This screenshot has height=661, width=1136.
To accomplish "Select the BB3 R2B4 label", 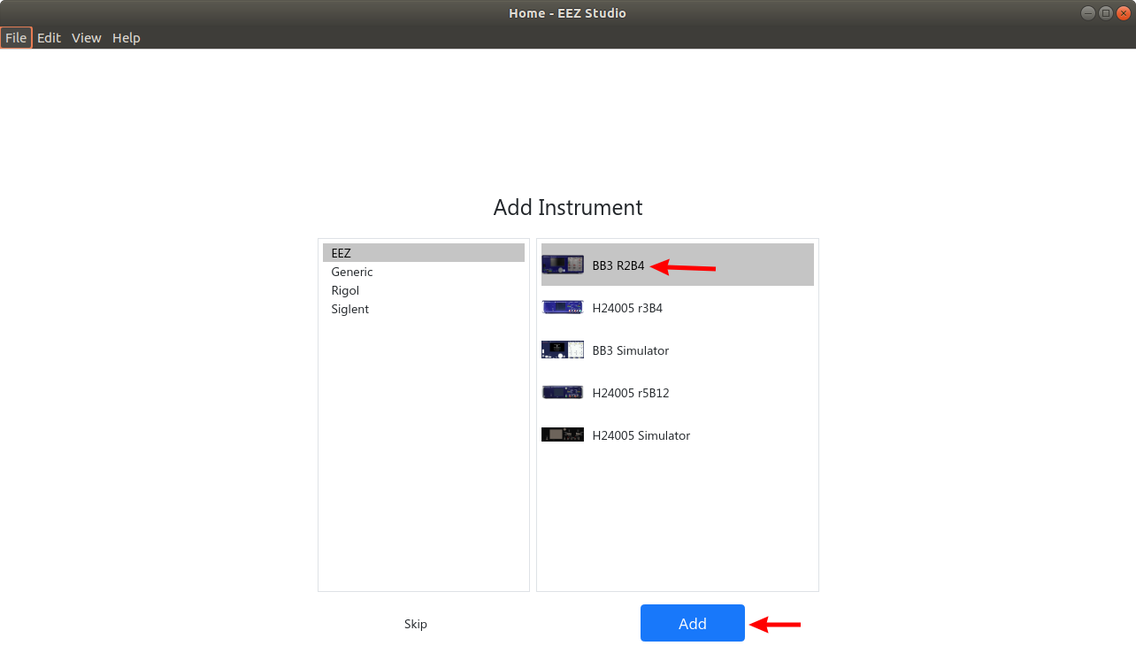I will (x=618, y=265).
